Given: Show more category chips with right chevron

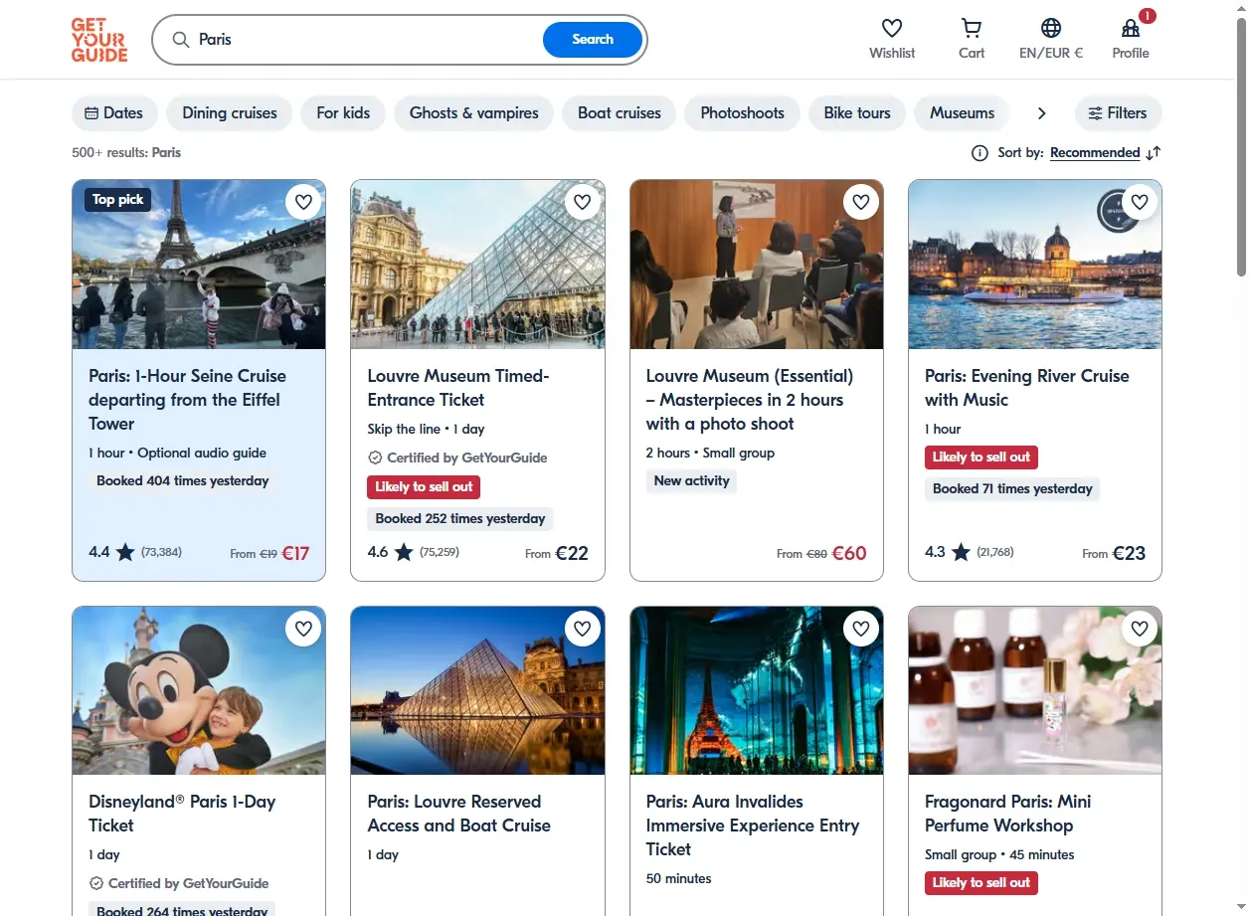Looking at the screenshot, I should click(x=1041, y=113).
